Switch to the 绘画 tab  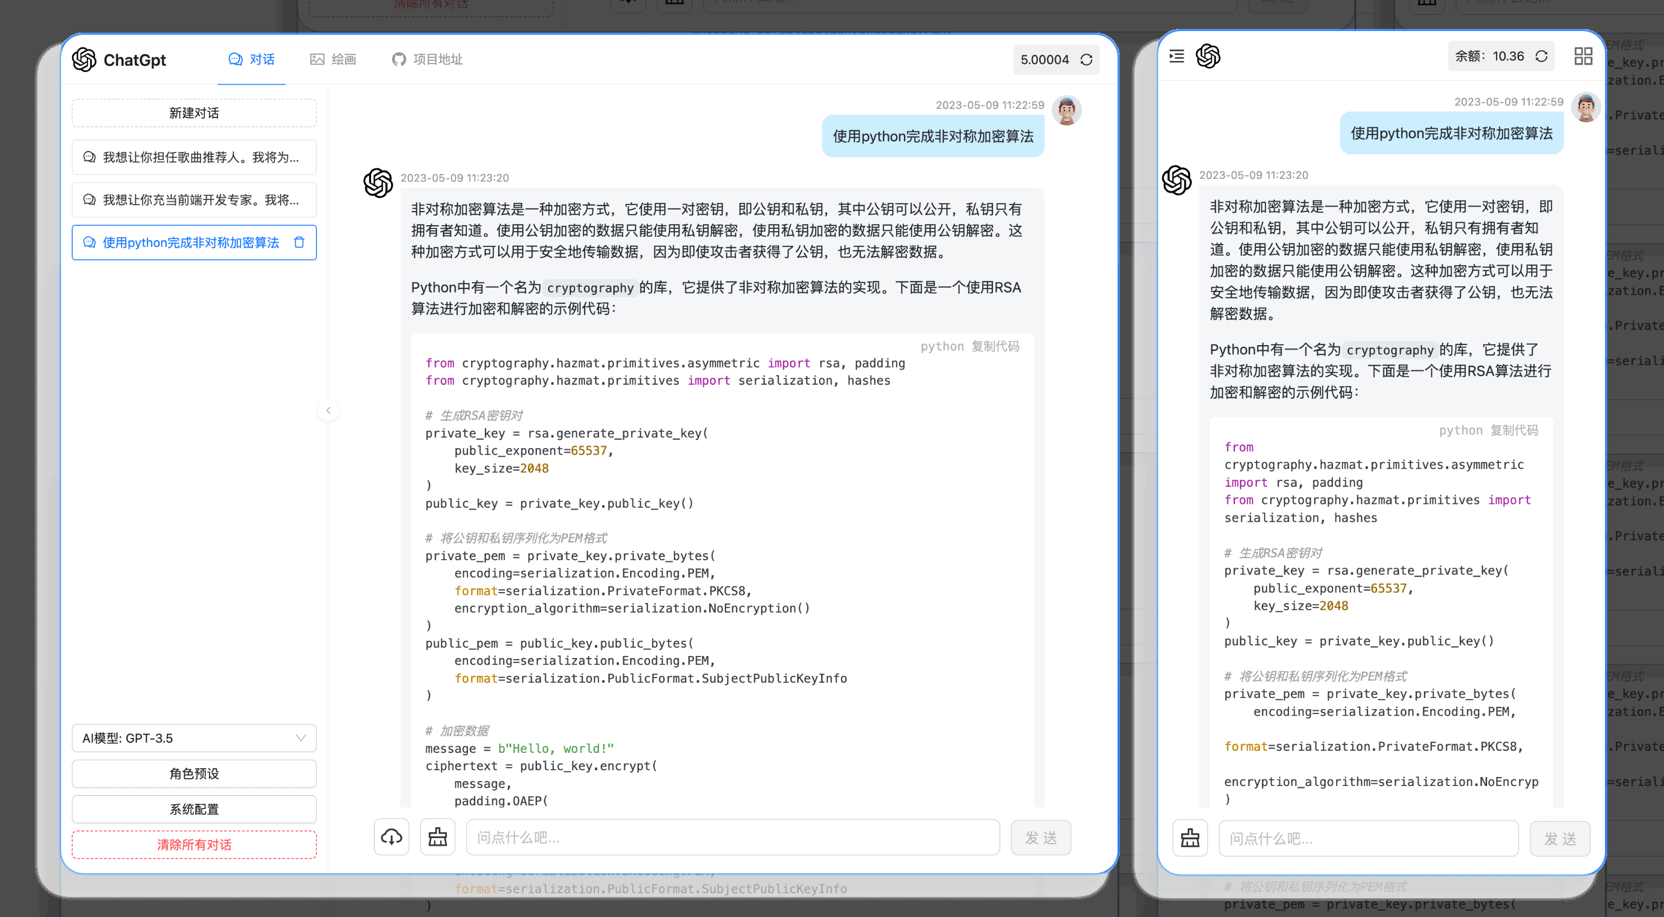[333, 59]
